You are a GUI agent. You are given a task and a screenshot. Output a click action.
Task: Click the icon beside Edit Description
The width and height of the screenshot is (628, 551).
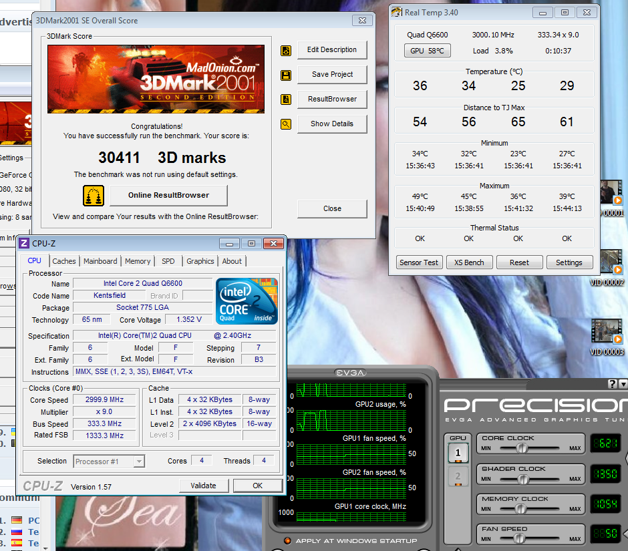tap(286, 51)
